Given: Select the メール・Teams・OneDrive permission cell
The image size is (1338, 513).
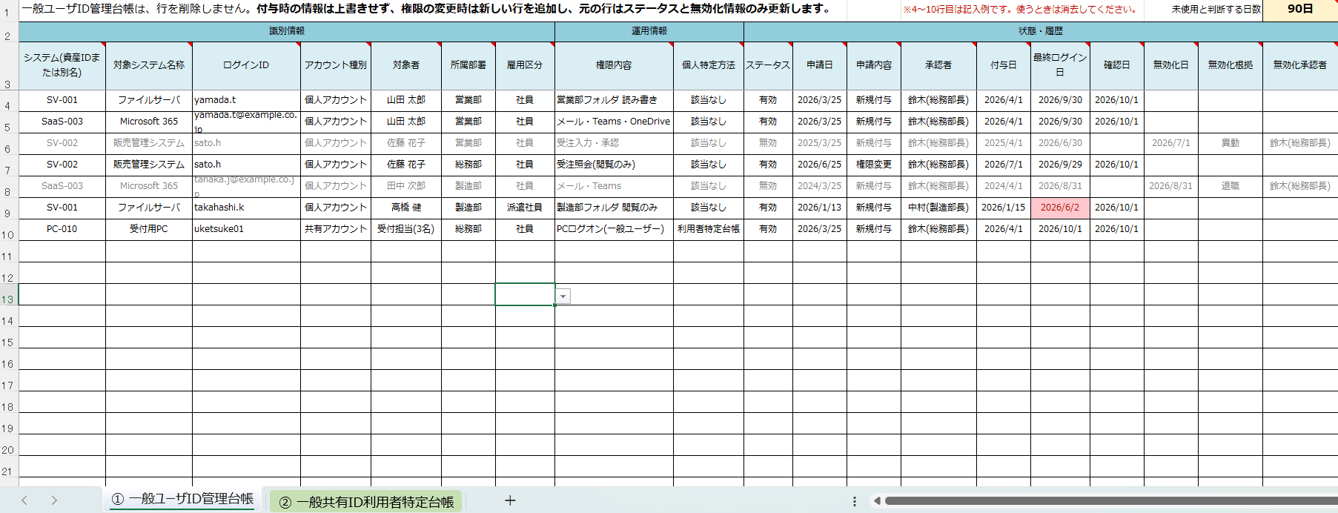Looking at the screenshot, I should point(614,122).
